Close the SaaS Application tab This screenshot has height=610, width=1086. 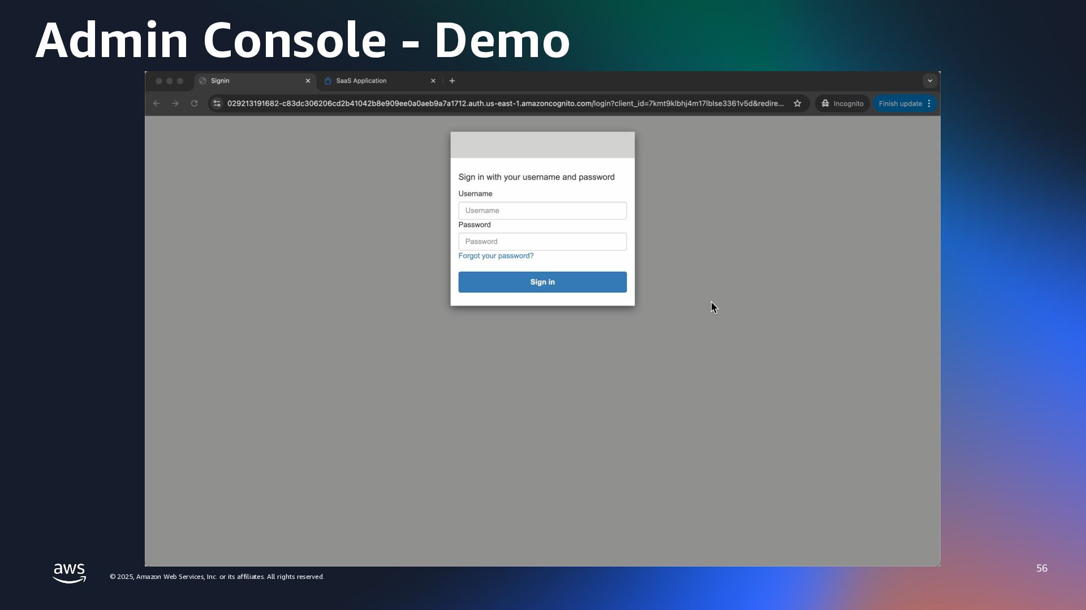click(x=433, y=81)
